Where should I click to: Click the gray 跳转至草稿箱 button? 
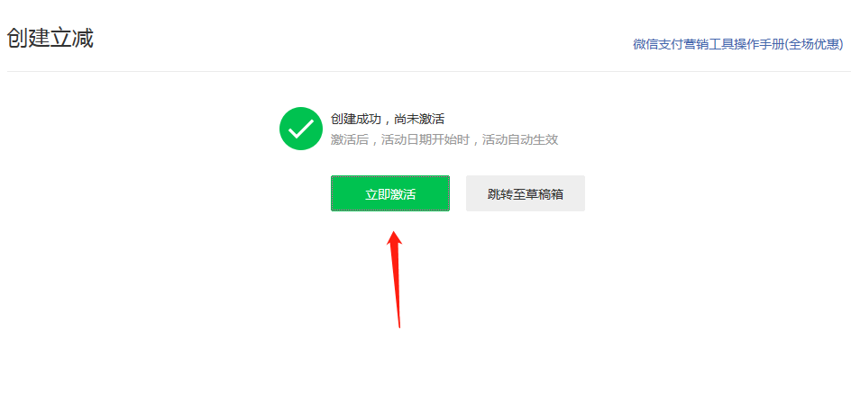click(x=526, y=193)
